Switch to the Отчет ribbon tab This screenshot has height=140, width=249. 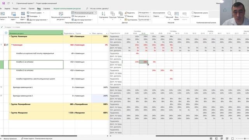tap(23, 9)
